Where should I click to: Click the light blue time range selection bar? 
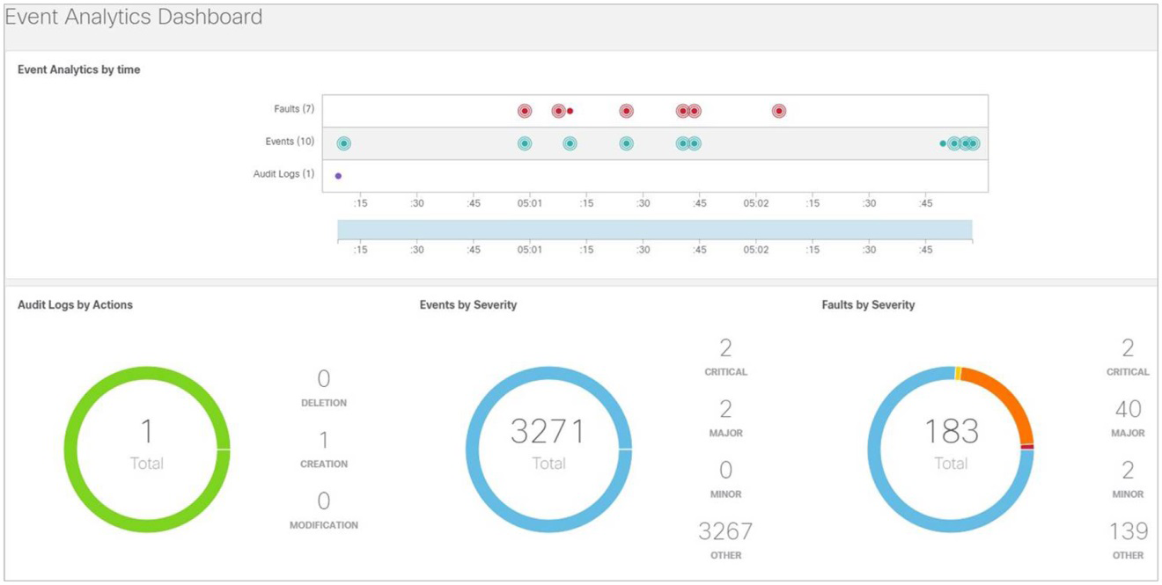655,230
